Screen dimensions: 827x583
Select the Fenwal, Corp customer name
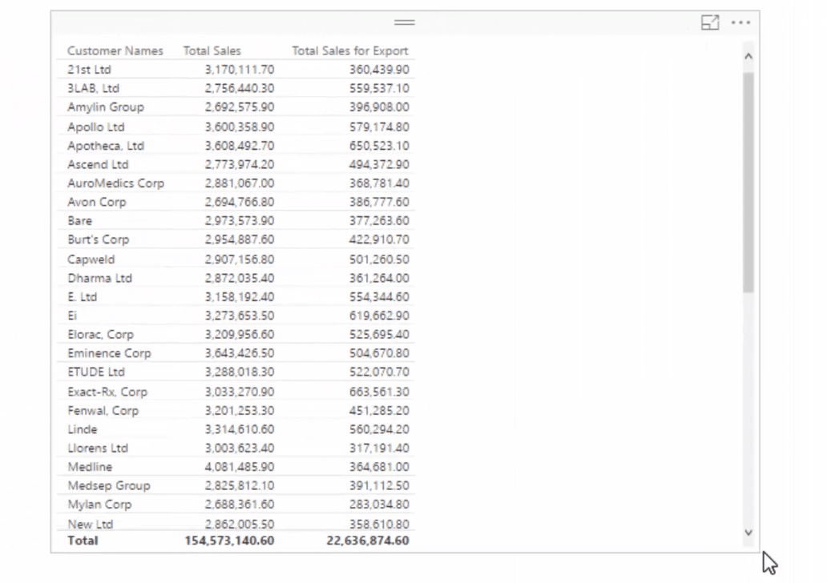[x=103, y=411]
